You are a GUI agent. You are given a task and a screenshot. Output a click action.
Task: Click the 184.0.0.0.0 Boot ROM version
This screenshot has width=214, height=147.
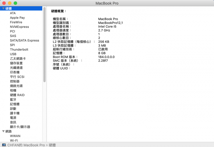click(x=106, y=57)
